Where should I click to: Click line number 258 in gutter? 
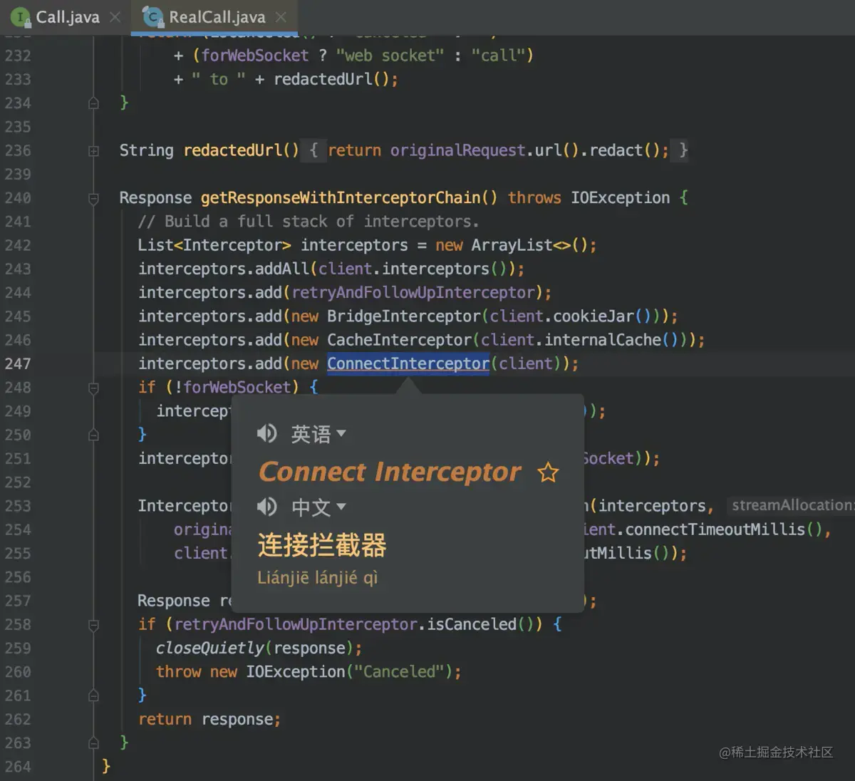coord(18,624)
